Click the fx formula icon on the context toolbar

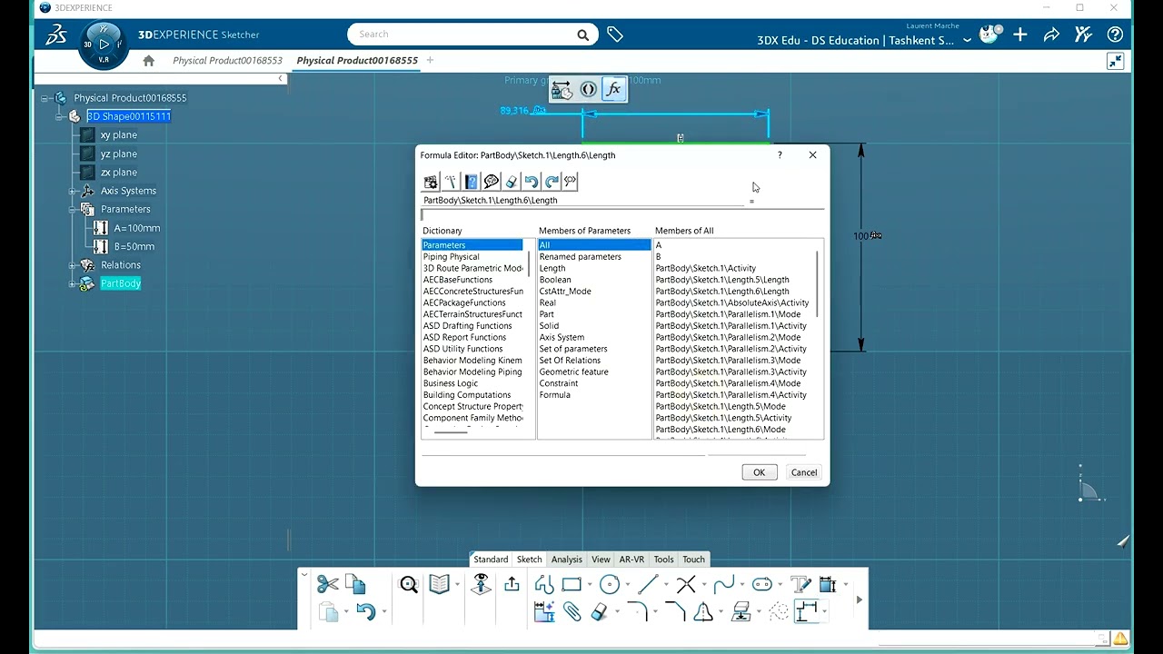pos(614,89)
